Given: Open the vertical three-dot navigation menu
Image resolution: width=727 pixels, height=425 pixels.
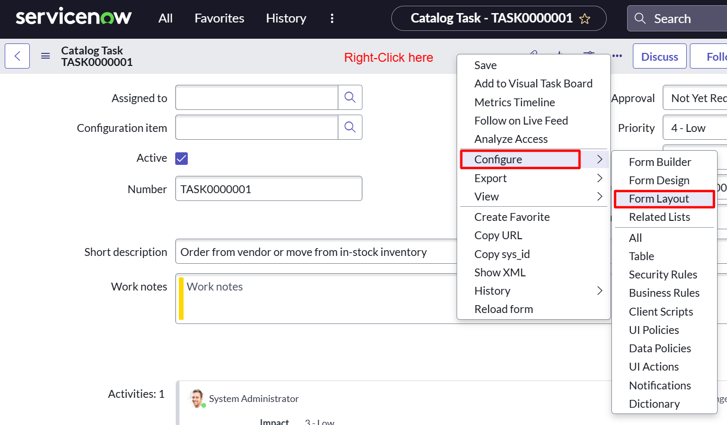Looking at the screenshot, I should [332, 18].
